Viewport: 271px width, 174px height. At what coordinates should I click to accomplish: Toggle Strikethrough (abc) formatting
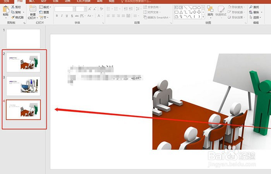coord(77,16)
